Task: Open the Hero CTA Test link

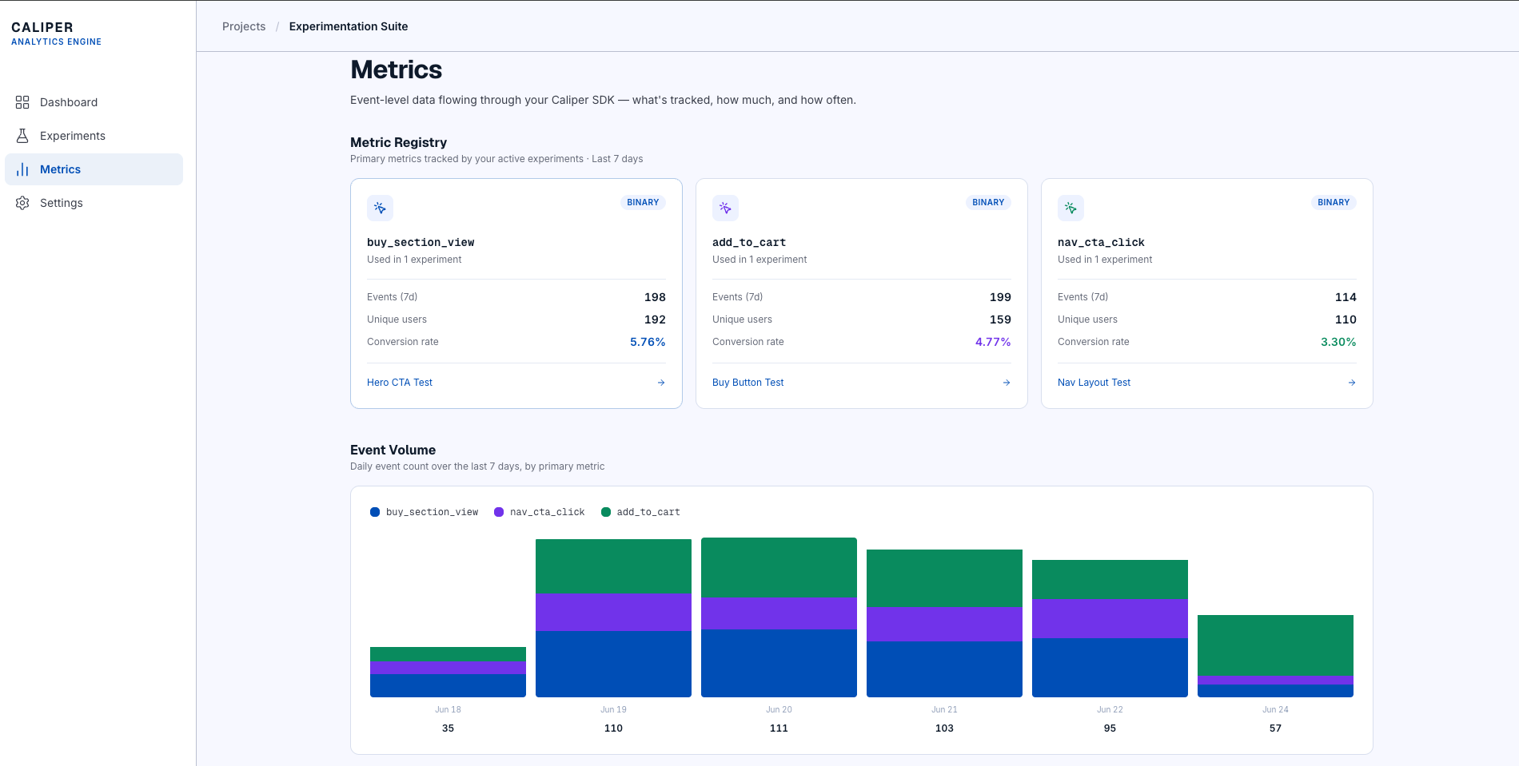Action: (x=400, y=383)
